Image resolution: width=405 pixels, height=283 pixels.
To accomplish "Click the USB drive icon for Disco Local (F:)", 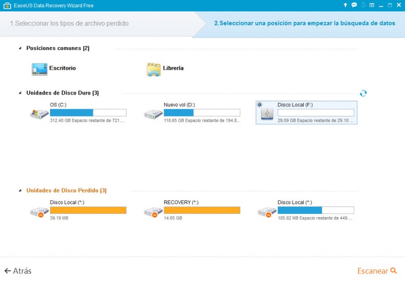I will tap(267, 114).
